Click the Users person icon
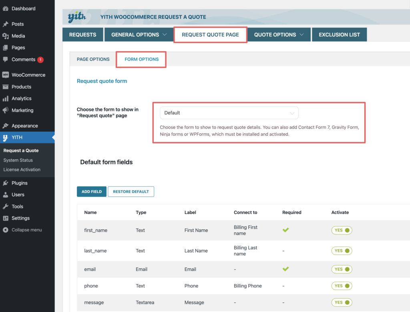Viewport: 410px width, 312px height. click(6, 195)
